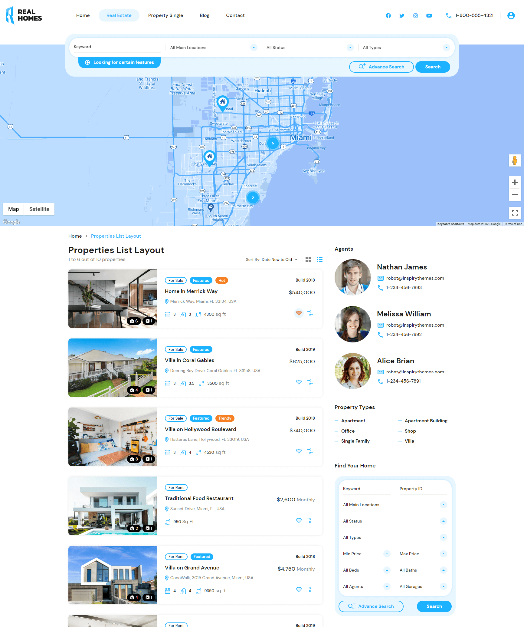The height and width of the screenshot is (627, 524).
Task: Open the YouTube social icon
Action: tap(429, 15)
